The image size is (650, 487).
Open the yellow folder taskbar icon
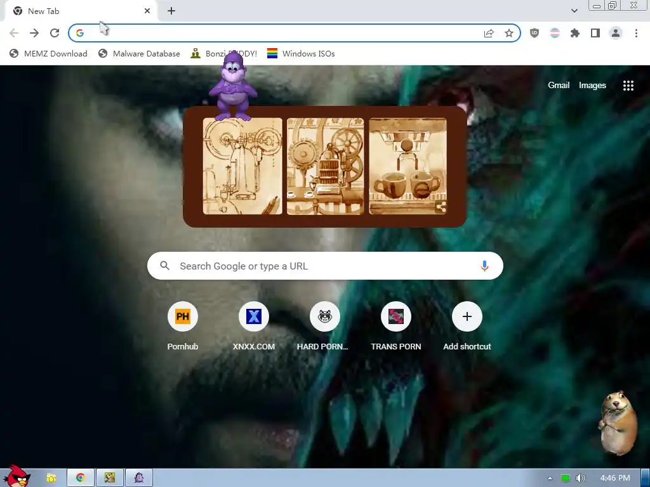51,478
